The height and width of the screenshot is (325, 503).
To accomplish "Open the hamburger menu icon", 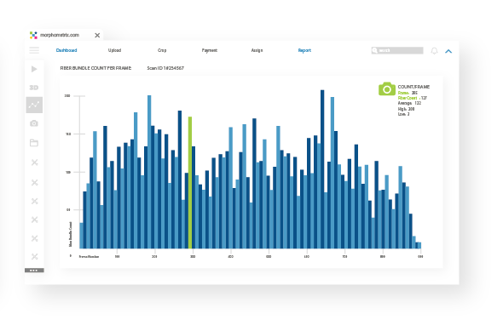I will point(34,50).
